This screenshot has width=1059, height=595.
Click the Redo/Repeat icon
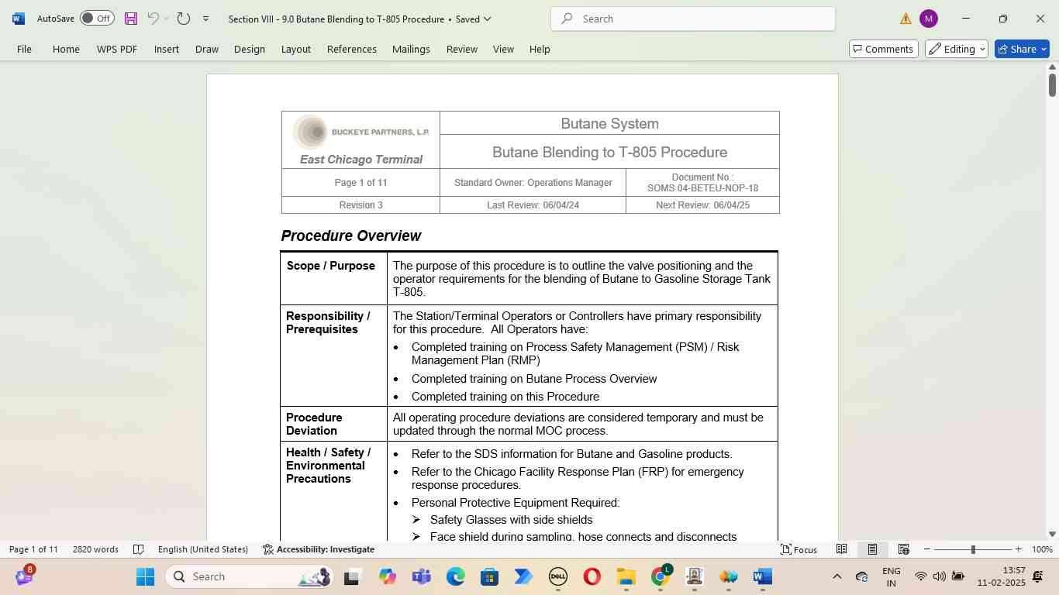tap(183, 19)
